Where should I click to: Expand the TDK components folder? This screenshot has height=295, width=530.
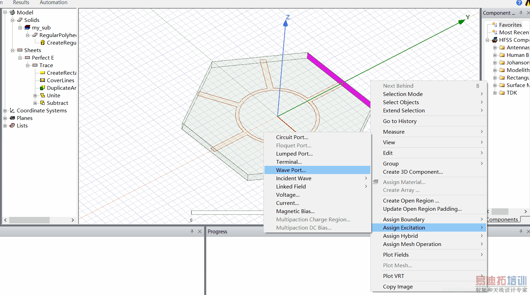495,93
